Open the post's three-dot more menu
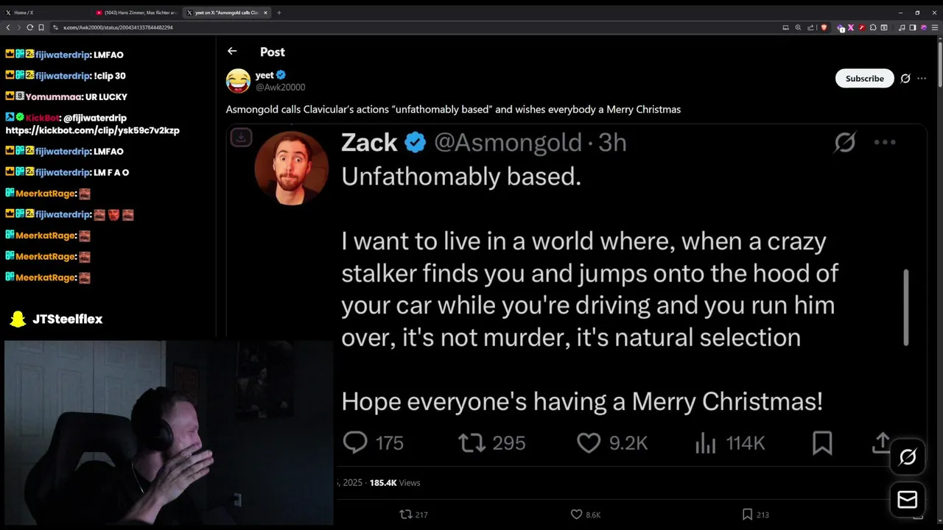 tap(922, 79)
